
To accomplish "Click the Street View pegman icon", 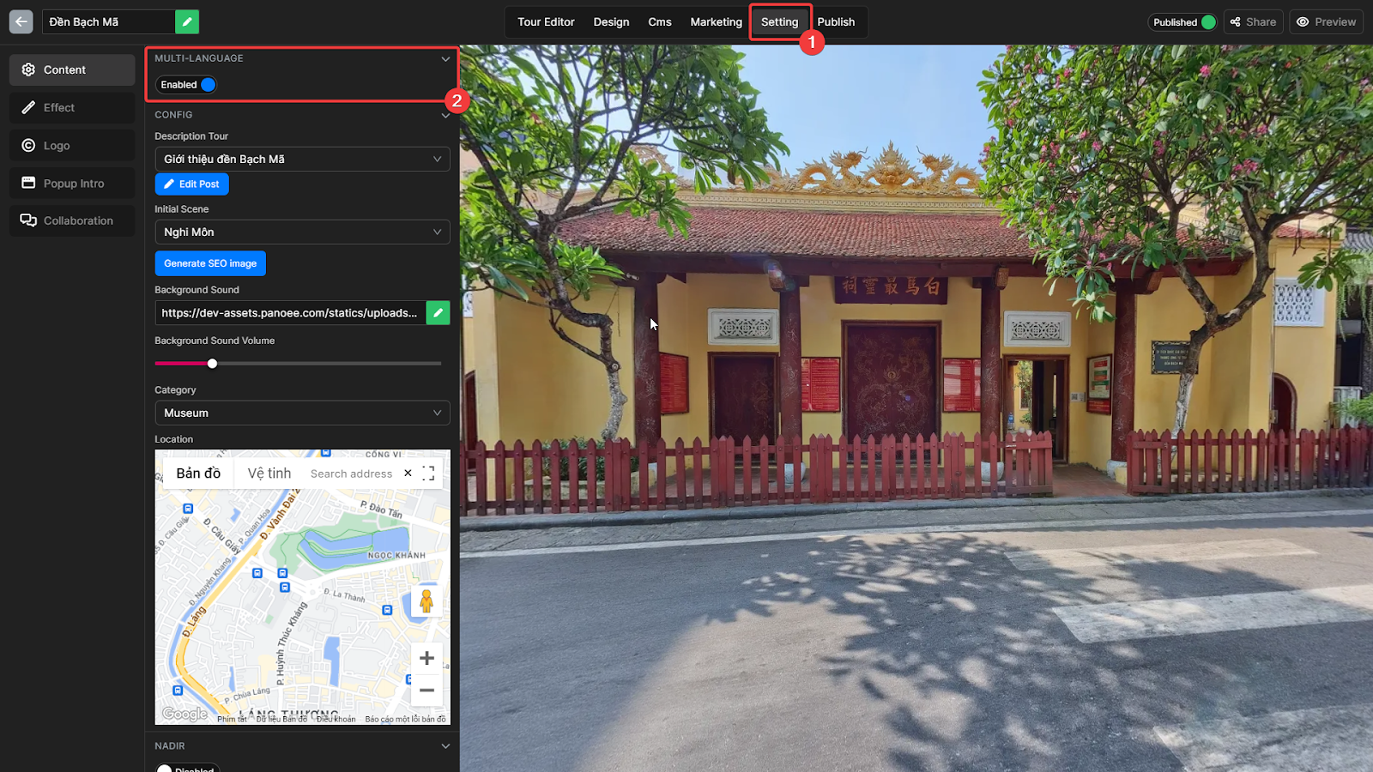I will pyautogui.click(x=426, y=600).
